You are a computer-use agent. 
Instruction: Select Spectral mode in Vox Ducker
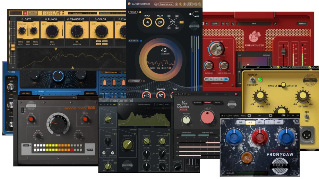217,102
